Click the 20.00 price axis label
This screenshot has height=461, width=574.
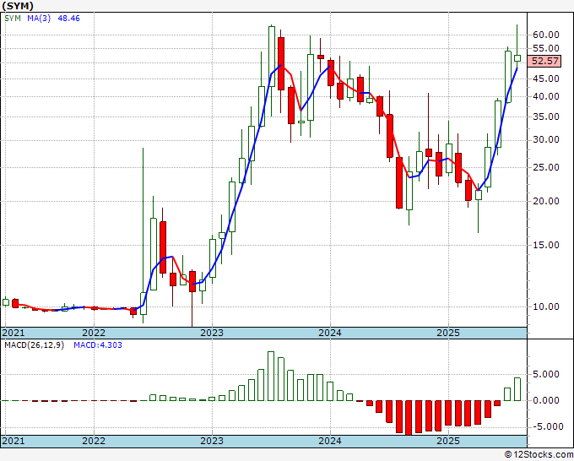point(546,201)
